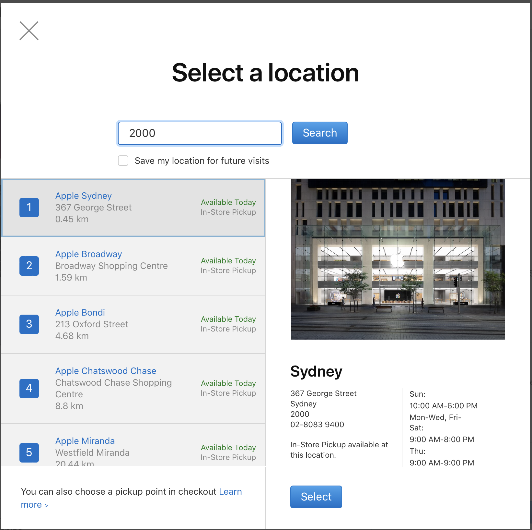Click In-Store Pickup under Apple Bondi
The width and height of the screenshot is (532, 530).
click(x=228, y=329)
